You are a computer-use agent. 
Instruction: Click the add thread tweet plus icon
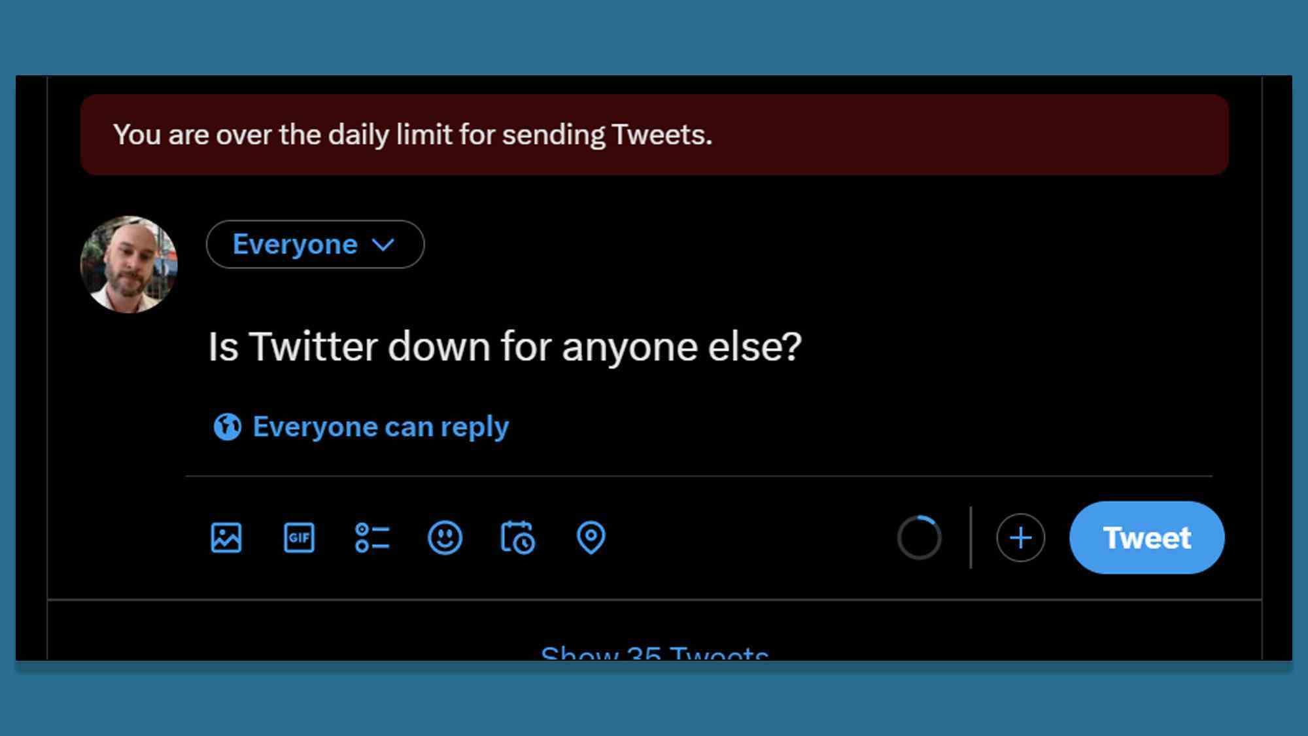pyautogui.click(x=1020, y=537)
